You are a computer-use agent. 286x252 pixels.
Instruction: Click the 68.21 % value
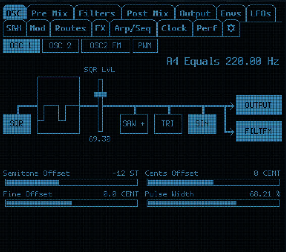click(265, 194)
